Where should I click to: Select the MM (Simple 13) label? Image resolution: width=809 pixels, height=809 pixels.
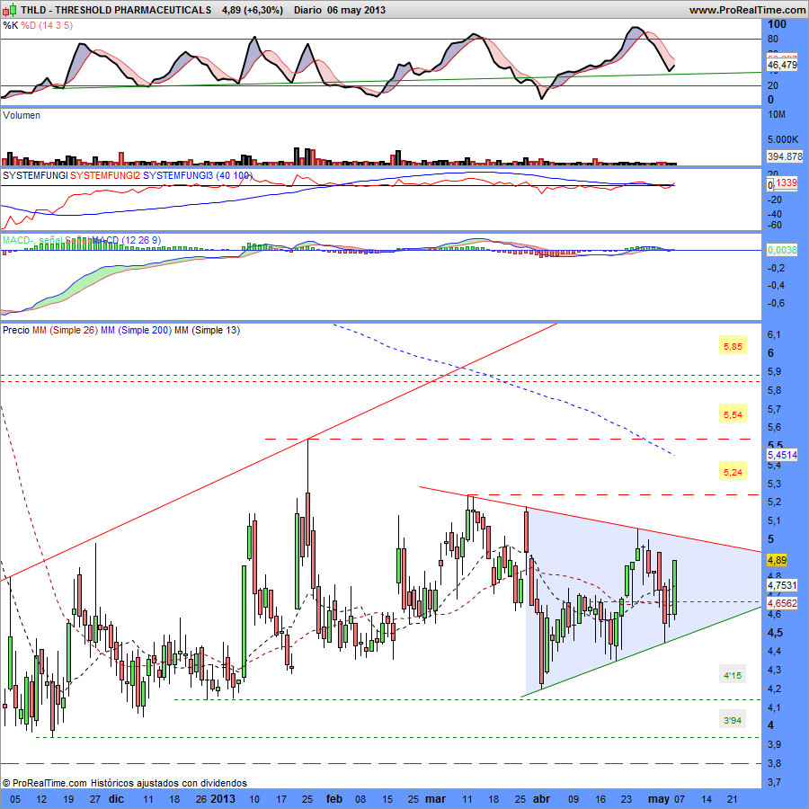(208, 330)
